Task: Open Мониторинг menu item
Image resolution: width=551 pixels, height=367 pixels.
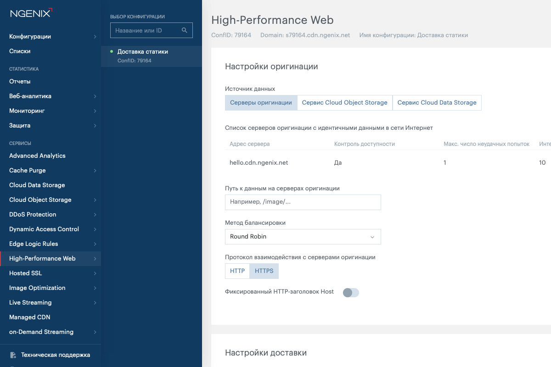Action: pos(51,111)
